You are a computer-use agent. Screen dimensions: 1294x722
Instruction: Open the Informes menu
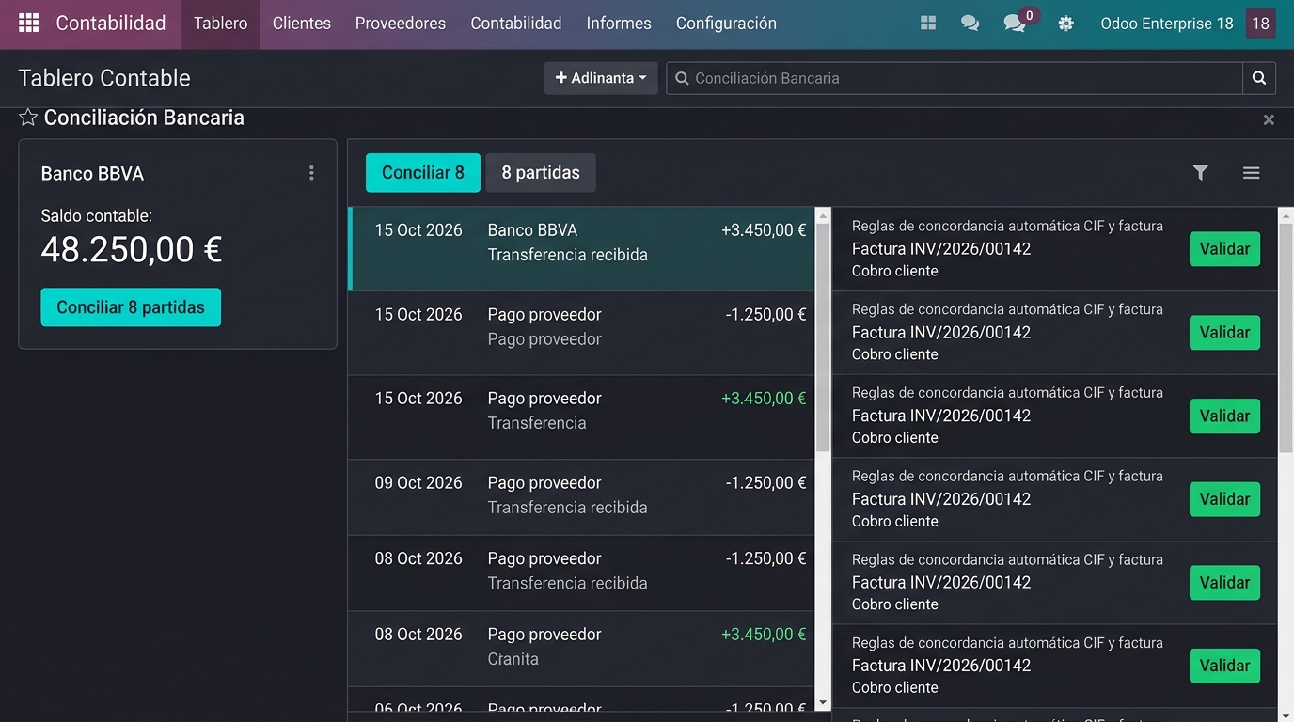[x=619, y=24]
